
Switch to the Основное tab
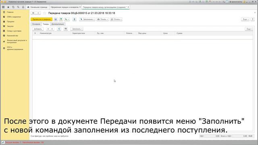click(36, 24)
